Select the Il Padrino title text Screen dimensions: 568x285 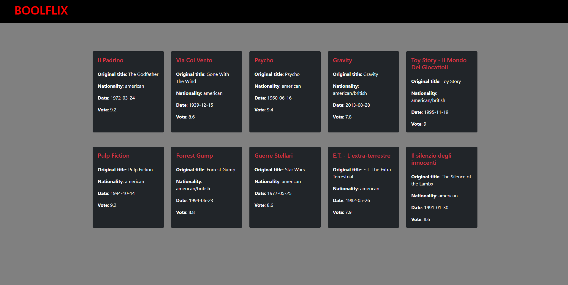(x=110, y=60)
